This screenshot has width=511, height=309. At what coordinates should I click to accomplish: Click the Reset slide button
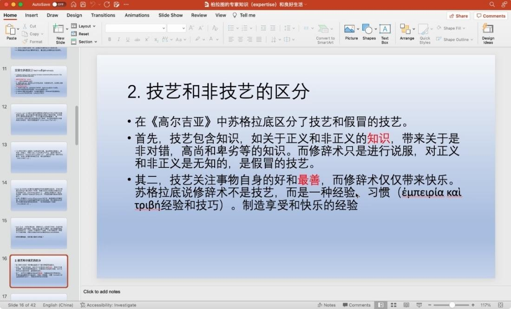tap(80, 34)
